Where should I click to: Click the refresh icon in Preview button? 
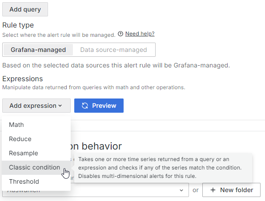point(85,106)
